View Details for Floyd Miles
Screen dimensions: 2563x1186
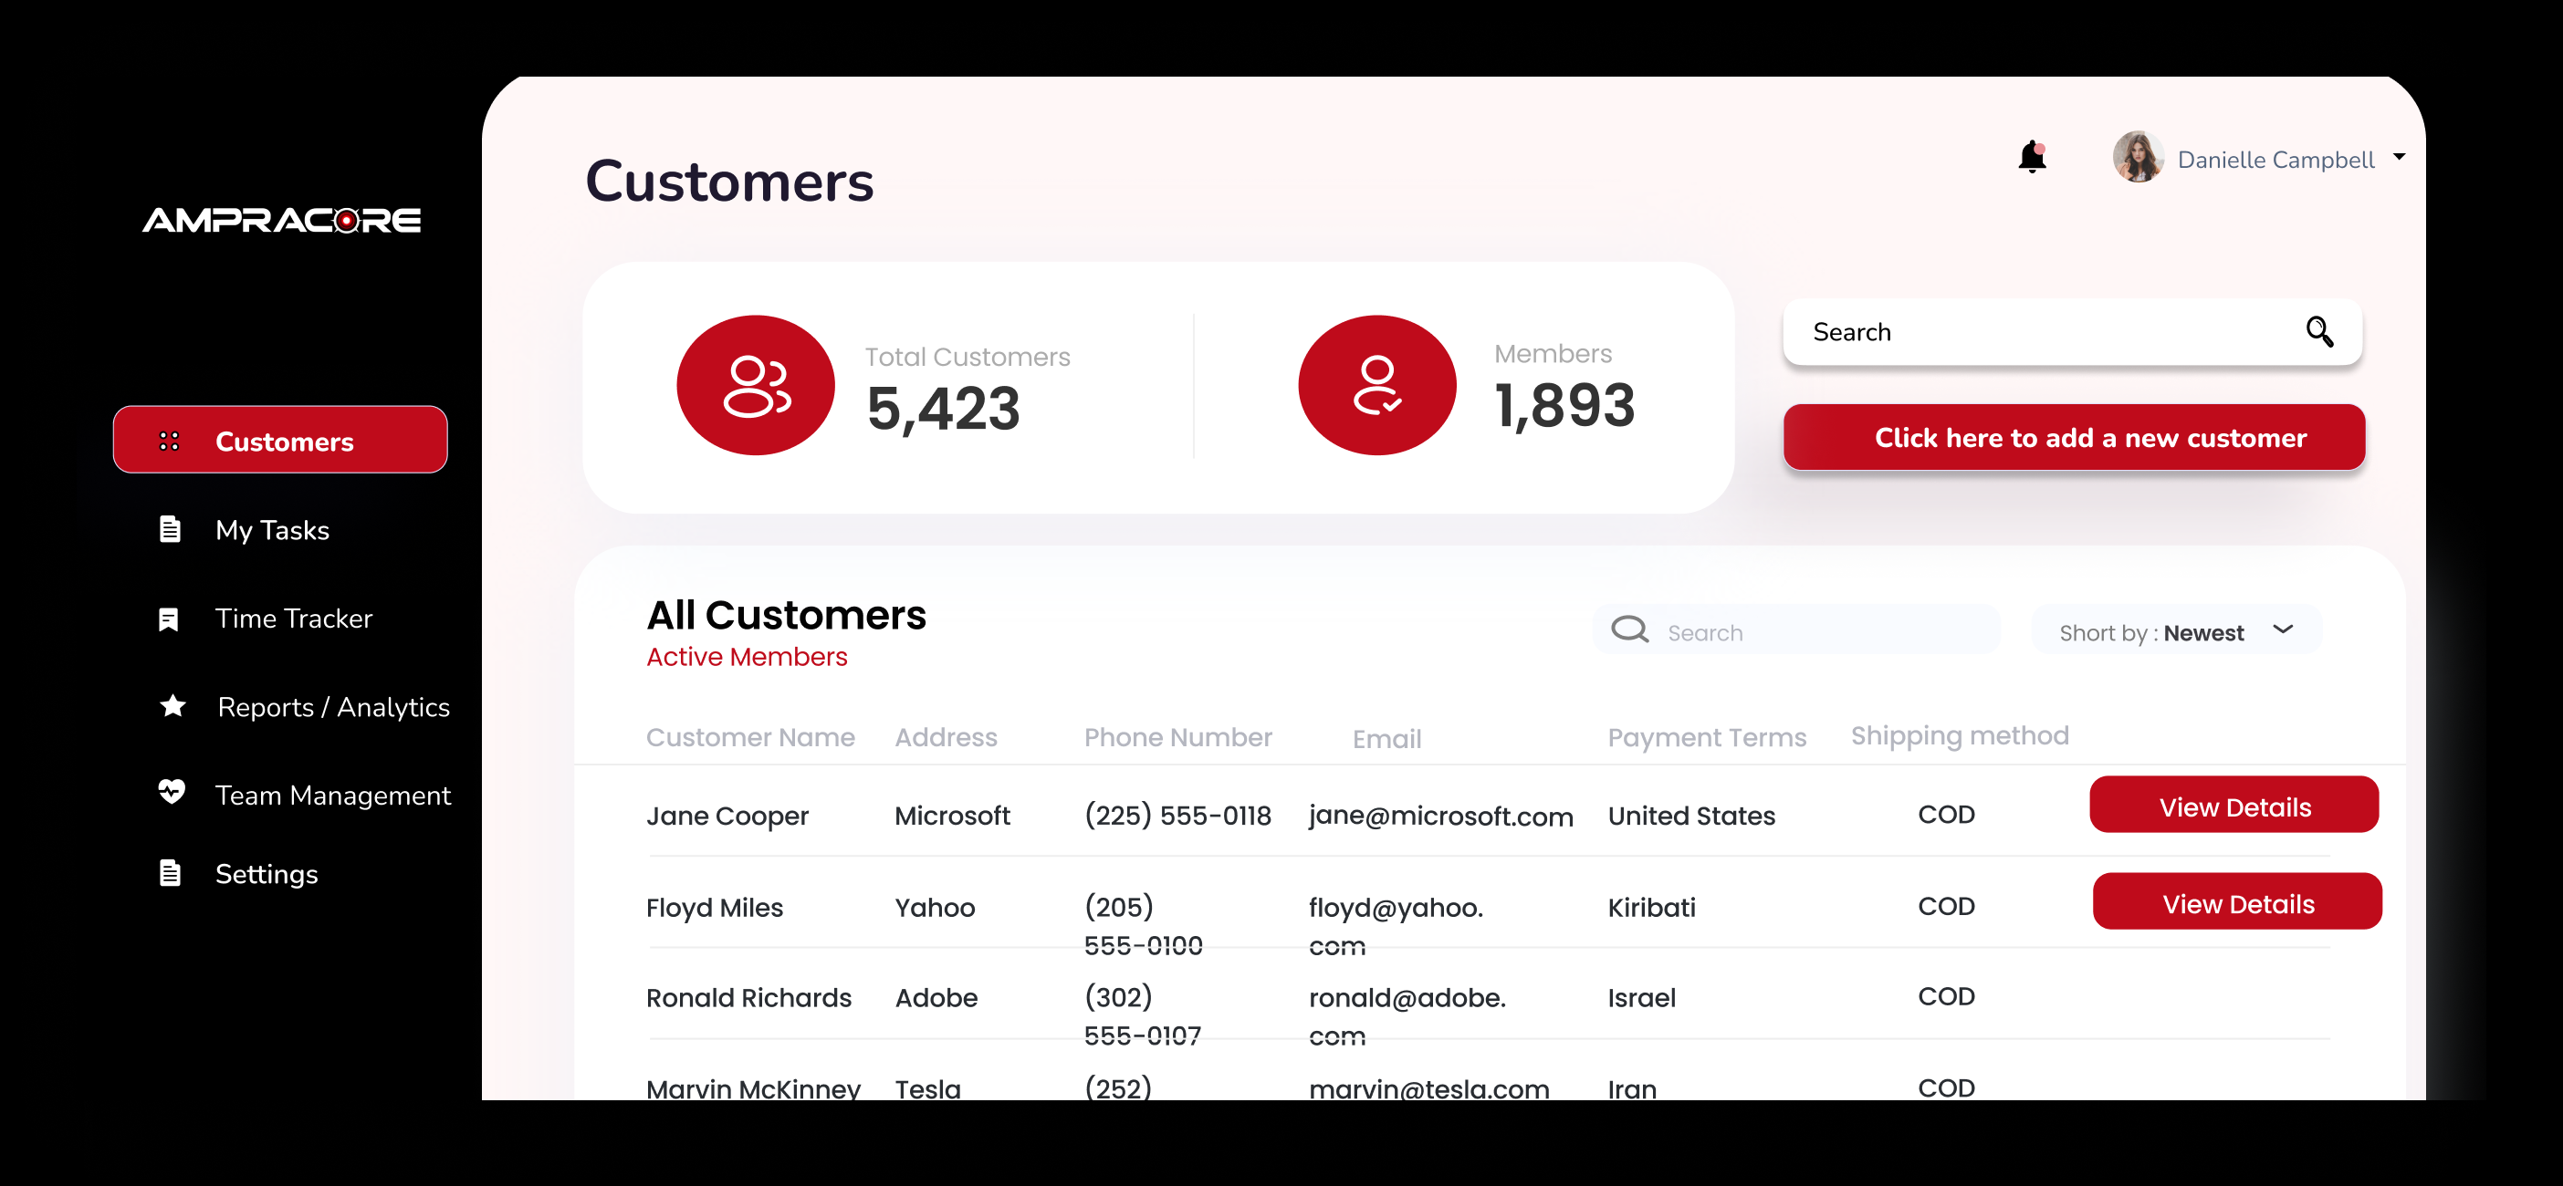coord(2236,902)
